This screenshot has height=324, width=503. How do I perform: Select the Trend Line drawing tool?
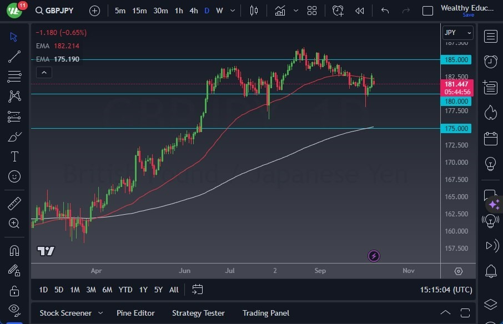[14, 56]
